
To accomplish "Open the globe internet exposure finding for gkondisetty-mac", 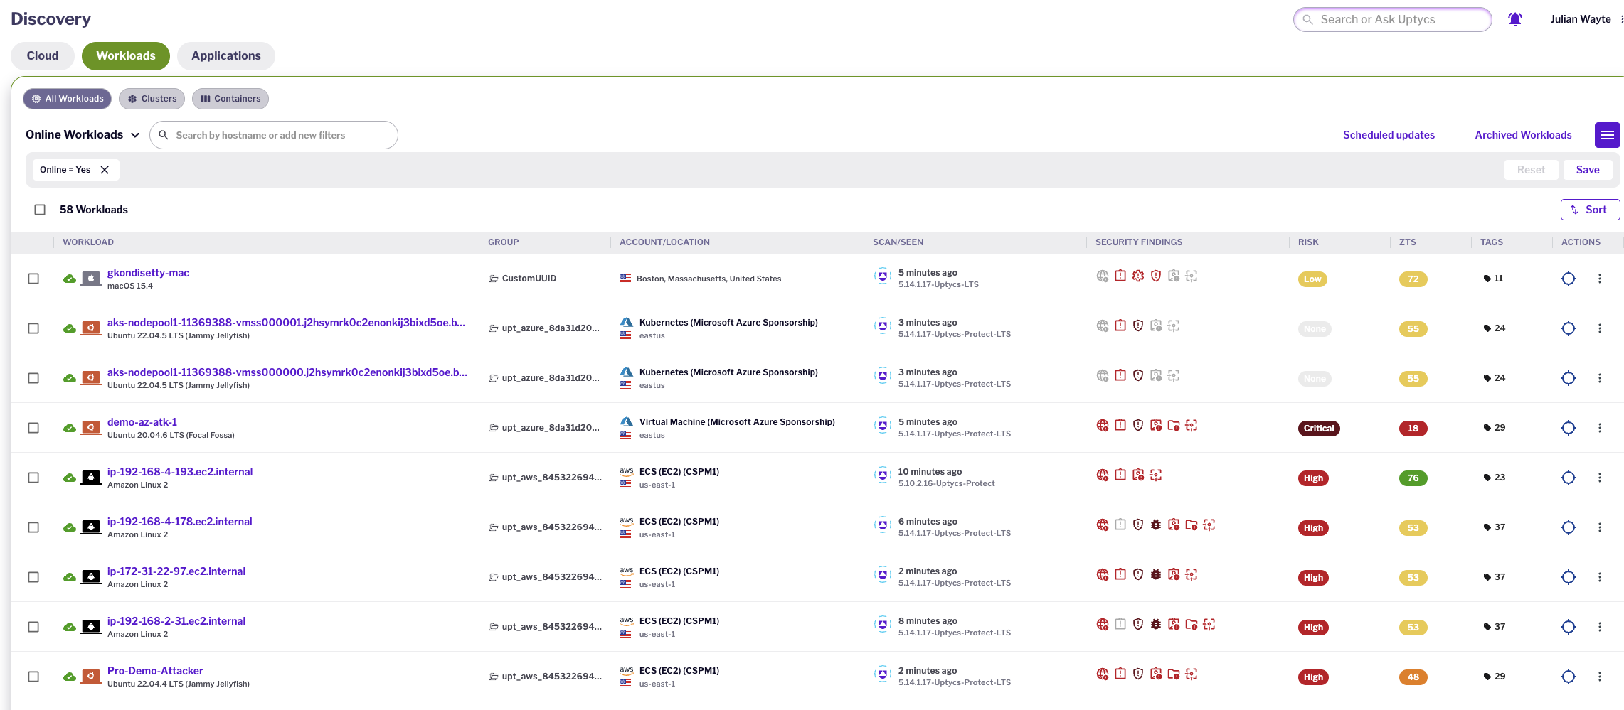I will (x=1103, y=276).
